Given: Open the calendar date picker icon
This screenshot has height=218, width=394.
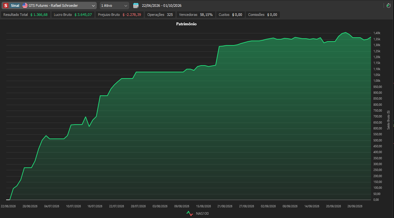Looking at the screenshot, I should [x=136, y=6].
